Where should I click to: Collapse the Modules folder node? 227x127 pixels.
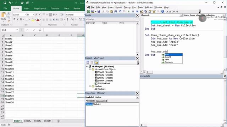90,86
